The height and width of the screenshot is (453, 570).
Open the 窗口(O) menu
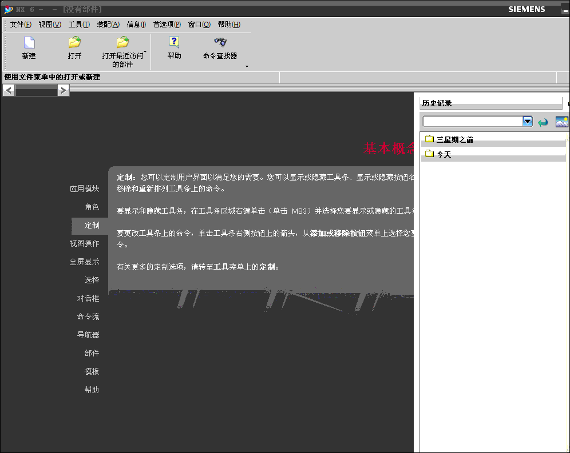[x=199, y=25]
